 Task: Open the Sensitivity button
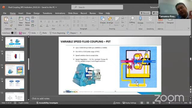click(x=150, y=21)
